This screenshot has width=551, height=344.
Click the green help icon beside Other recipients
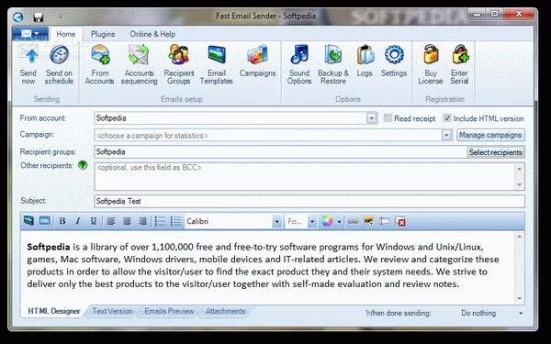83,165
